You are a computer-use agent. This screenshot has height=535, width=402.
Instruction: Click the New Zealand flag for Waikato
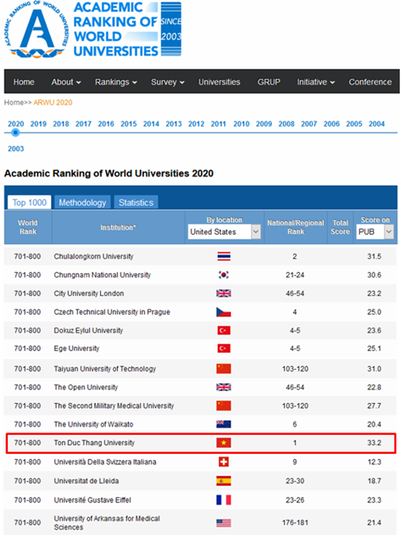pos(224,425)
